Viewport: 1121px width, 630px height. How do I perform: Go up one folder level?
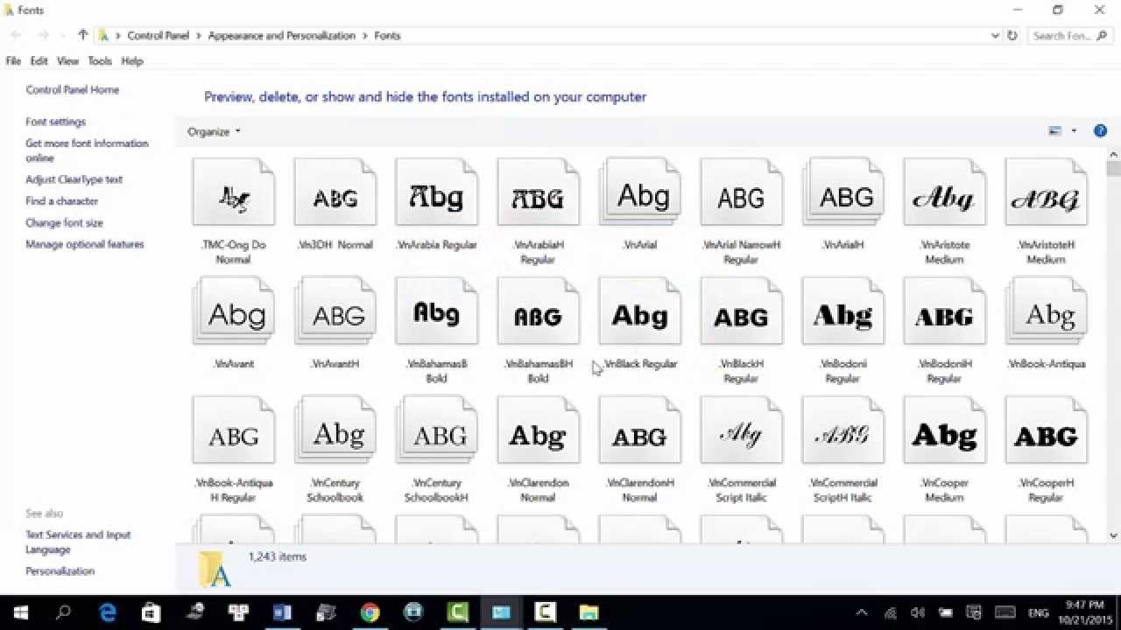point(82,35)
